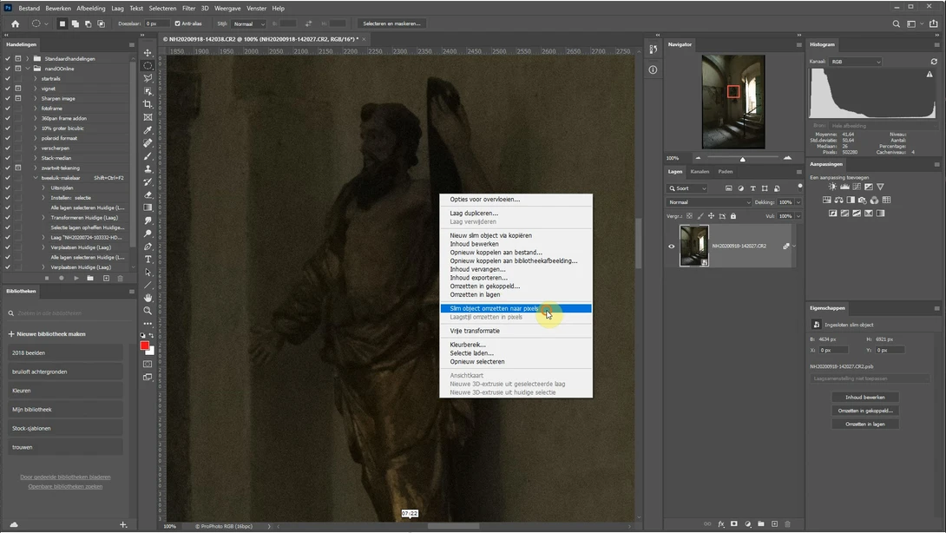Screen dimensions: 946x533
Task: Collapse the tweeluik-makelaar action
Action: tap(36, 178)
